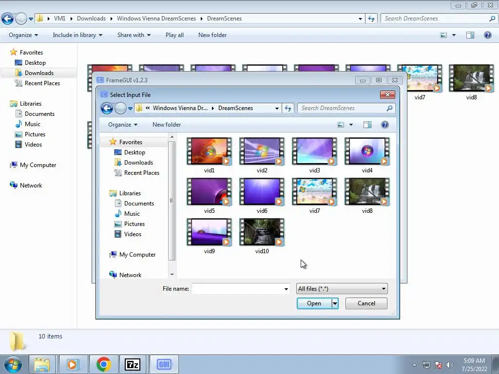
Task: Select vid9 video in dialog
Action: tap(209, 232)
